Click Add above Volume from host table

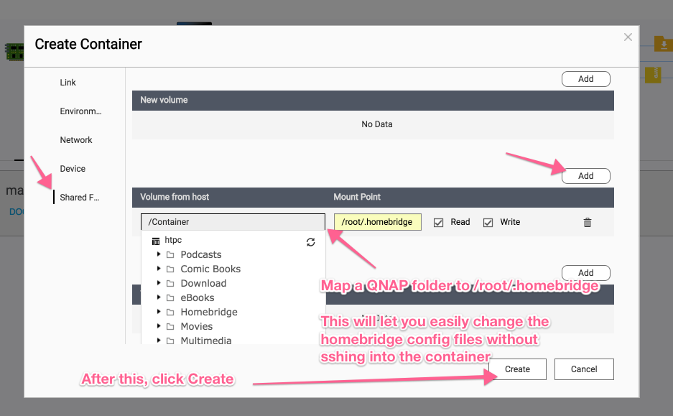tap(586, 176)
